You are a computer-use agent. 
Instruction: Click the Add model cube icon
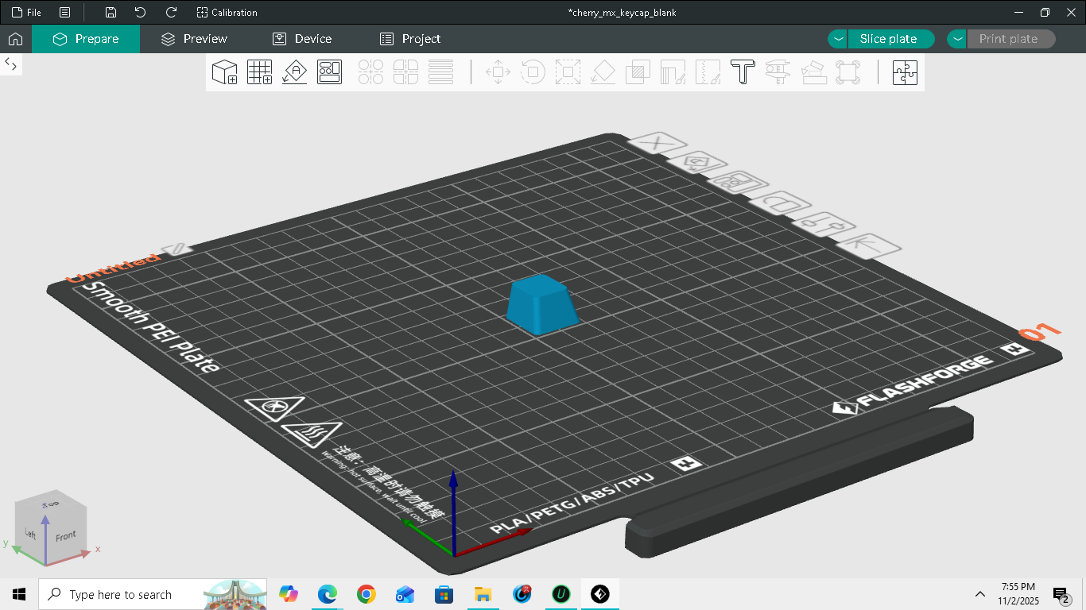pos(225,72)
